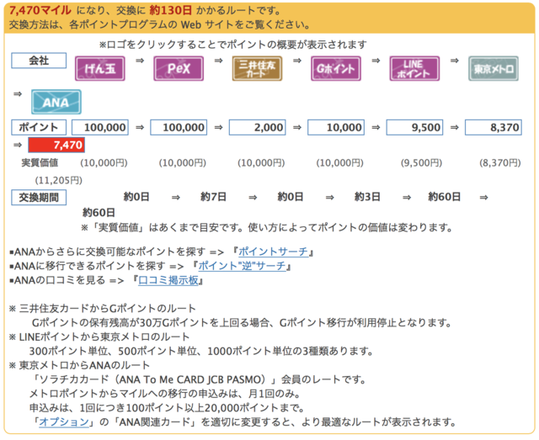Click the 会社 row label
The image size is (539, 440).
(x=39, y=61)
